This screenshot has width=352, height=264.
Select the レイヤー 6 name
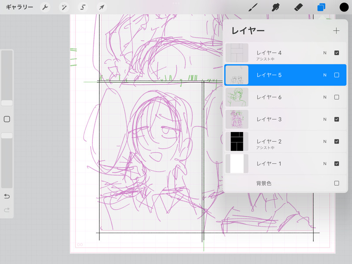pyautogui.click(x=269, y=97)
